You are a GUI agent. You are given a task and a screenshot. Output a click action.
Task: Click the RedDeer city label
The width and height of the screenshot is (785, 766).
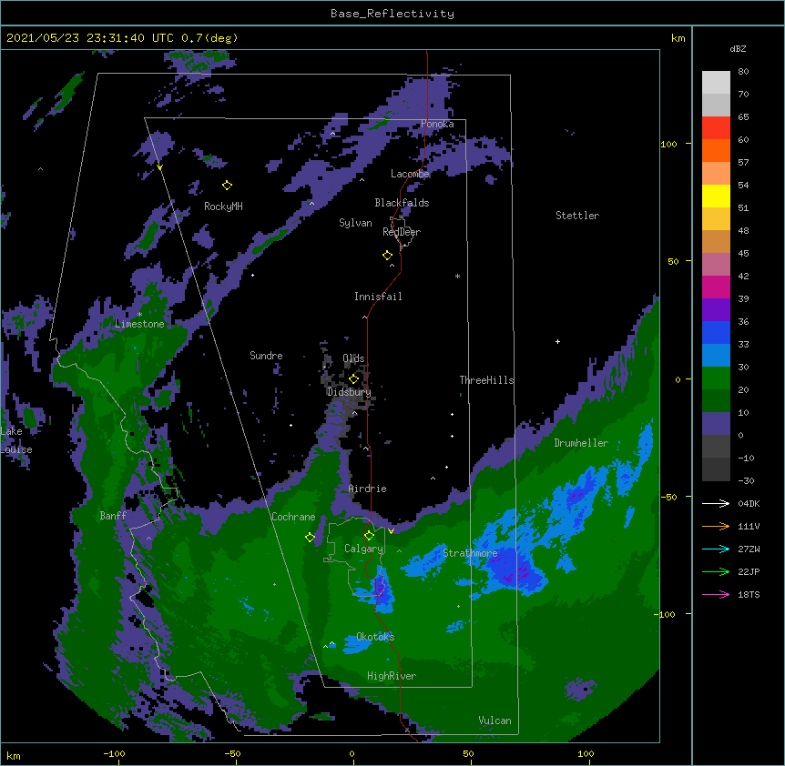click(x=402, y=232)
